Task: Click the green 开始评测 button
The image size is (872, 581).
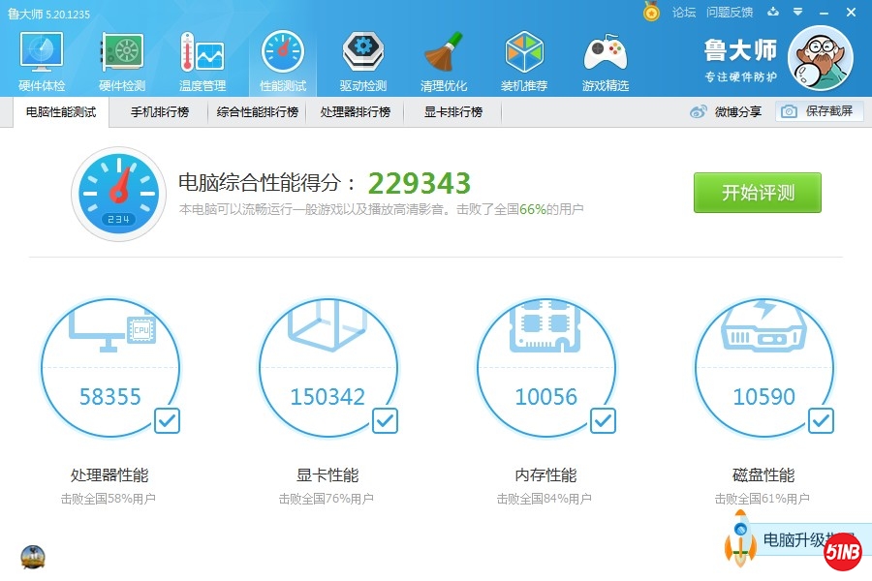Action: 757,193
